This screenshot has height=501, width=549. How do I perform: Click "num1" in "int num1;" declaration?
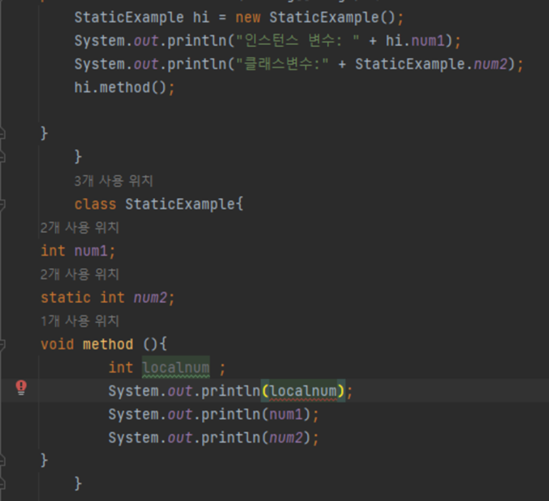click(x=91, y=251)
